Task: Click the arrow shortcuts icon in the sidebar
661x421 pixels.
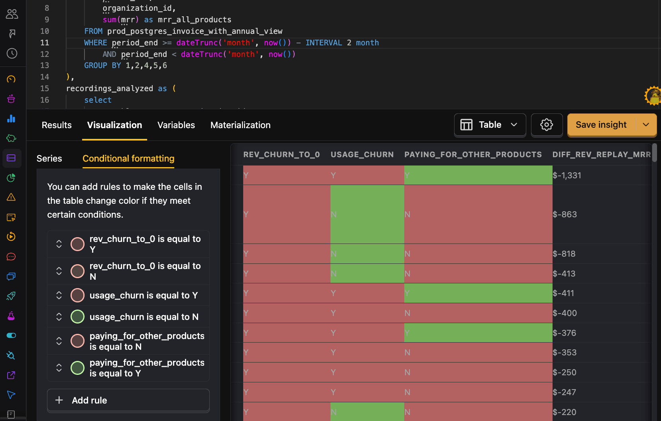Action: coord(12,33)
